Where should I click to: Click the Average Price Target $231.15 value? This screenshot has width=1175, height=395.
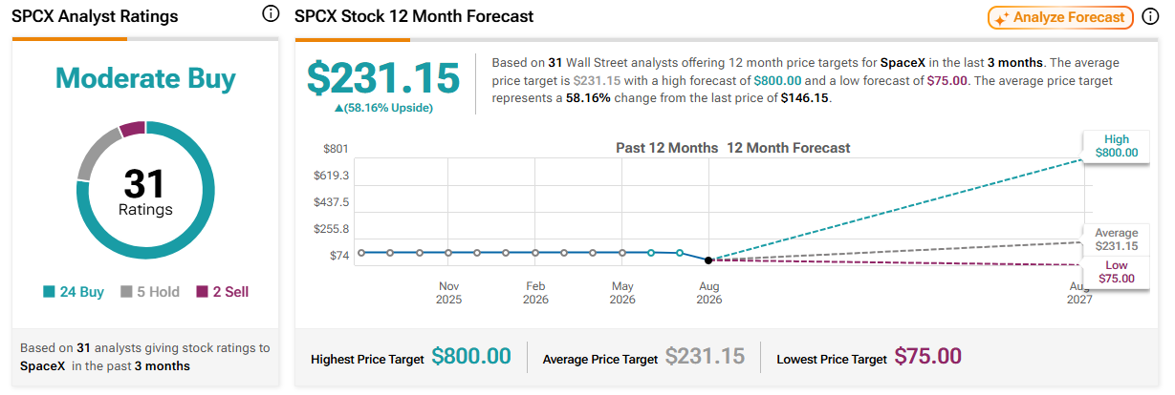pos(705,357)
